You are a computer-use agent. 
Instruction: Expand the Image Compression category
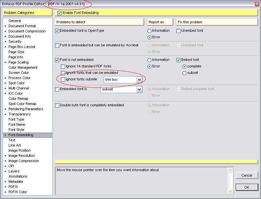(5, 161)
